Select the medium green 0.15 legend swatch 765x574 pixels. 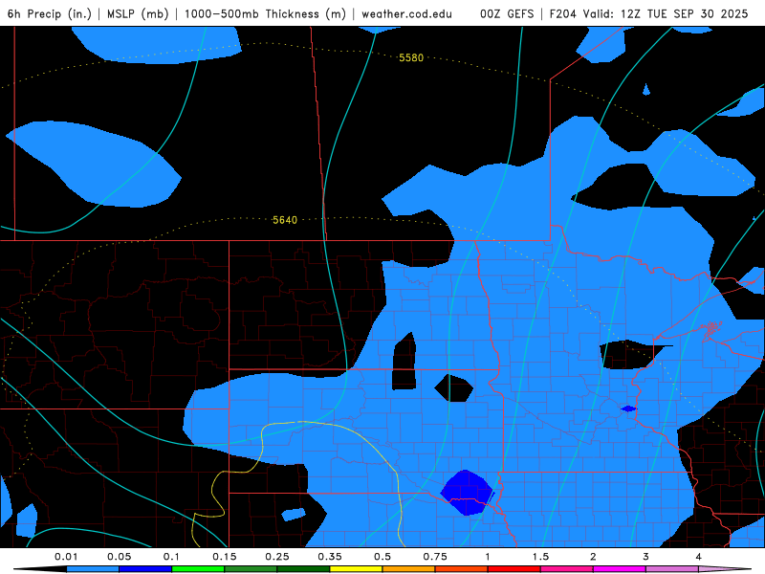(251, 569)
